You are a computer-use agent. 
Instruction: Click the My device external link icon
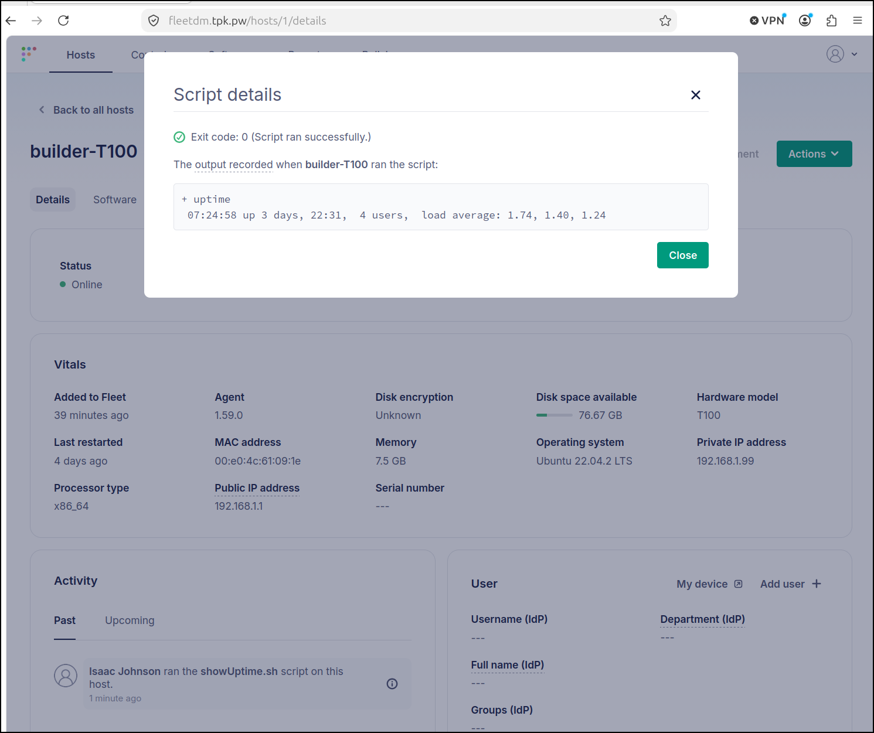[x=739, y=584]
